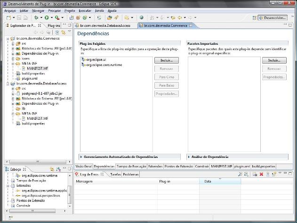Expand Gerenciamento Automatizado de Dependências section

coord(81,157)
